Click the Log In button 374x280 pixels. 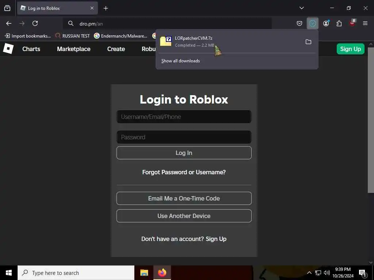click(x=184, y=153)
